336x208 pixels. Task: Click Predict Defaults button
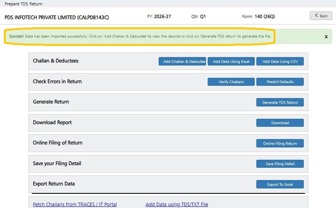click(x=280, y=82)
